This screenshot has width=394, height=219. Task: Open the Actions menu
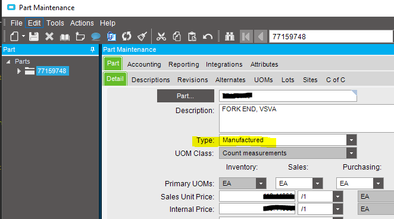click(x=82, y=23)
